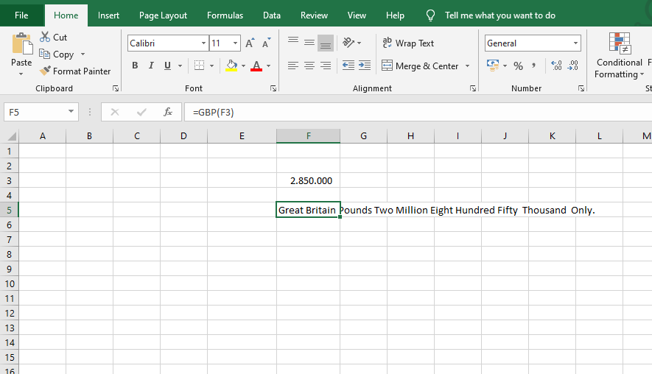
Task: Open the Page Layout tab
Action: coord(163,15)
